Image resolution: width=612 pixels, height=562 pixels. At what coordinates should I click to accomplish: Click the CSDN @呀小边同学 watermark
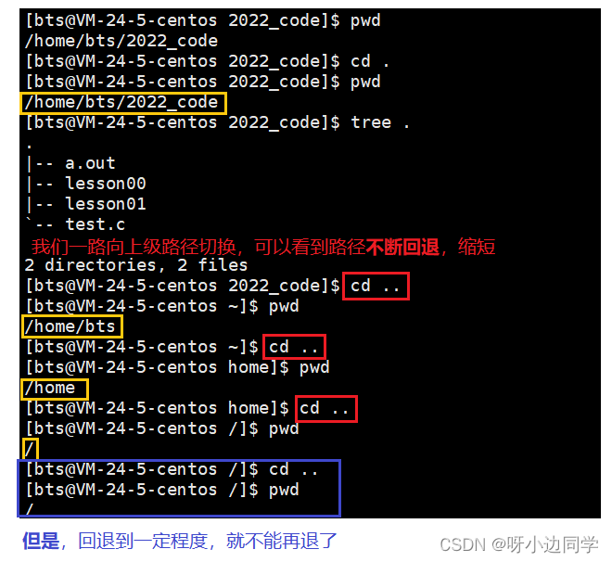tap(519, 544)
